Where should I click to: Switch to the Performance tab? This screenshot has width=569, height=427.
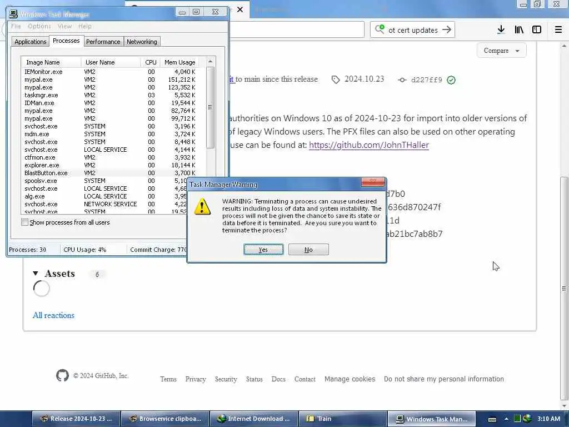(x=103, y=42)
